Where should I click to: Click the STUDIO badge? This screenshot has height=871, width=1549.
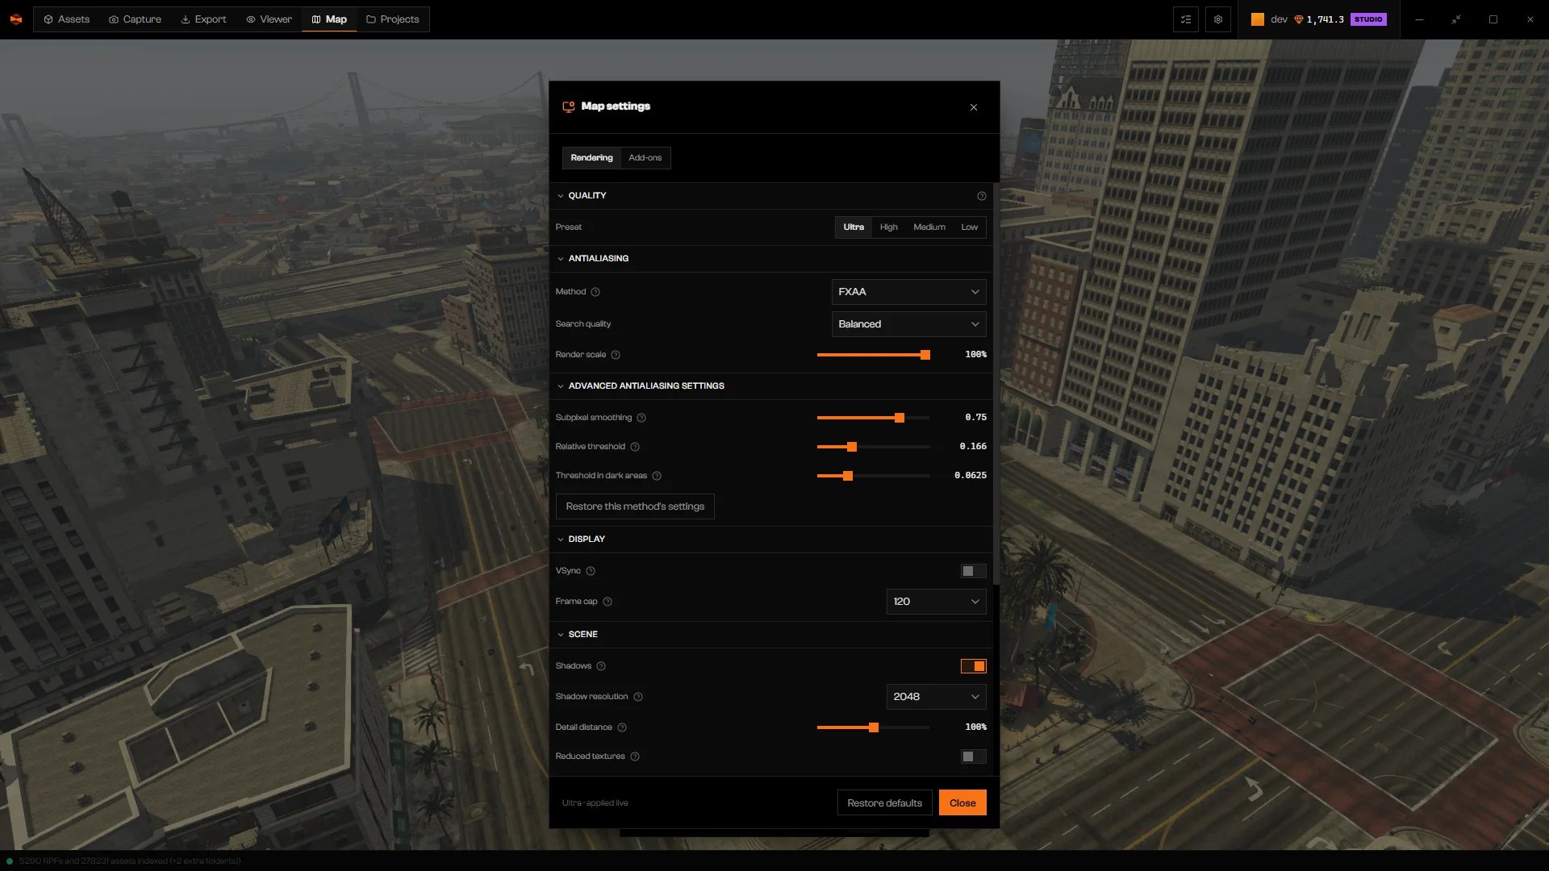pos(1368,19)
